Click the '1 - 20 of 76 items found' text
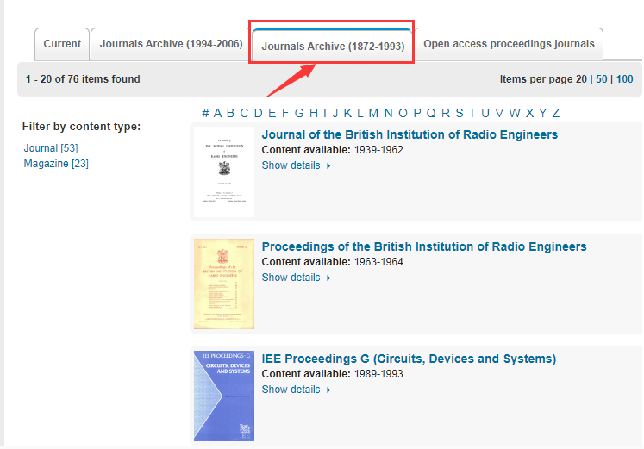Screen dimensions: 644x449 (83, 79)
